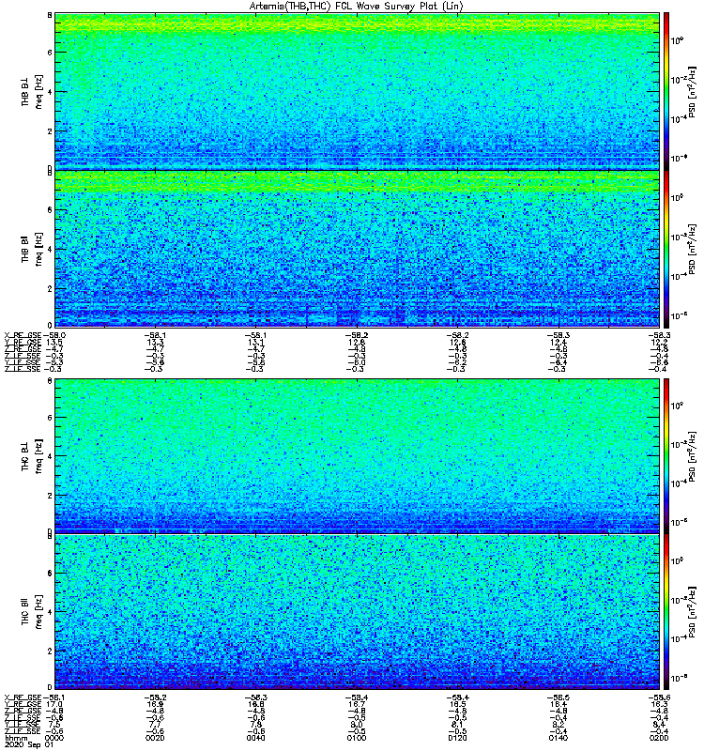Click the '6 Hz' tick of the THC B∥ axis
The width and height of the screenshot is (704, 751).
point(50,573)
